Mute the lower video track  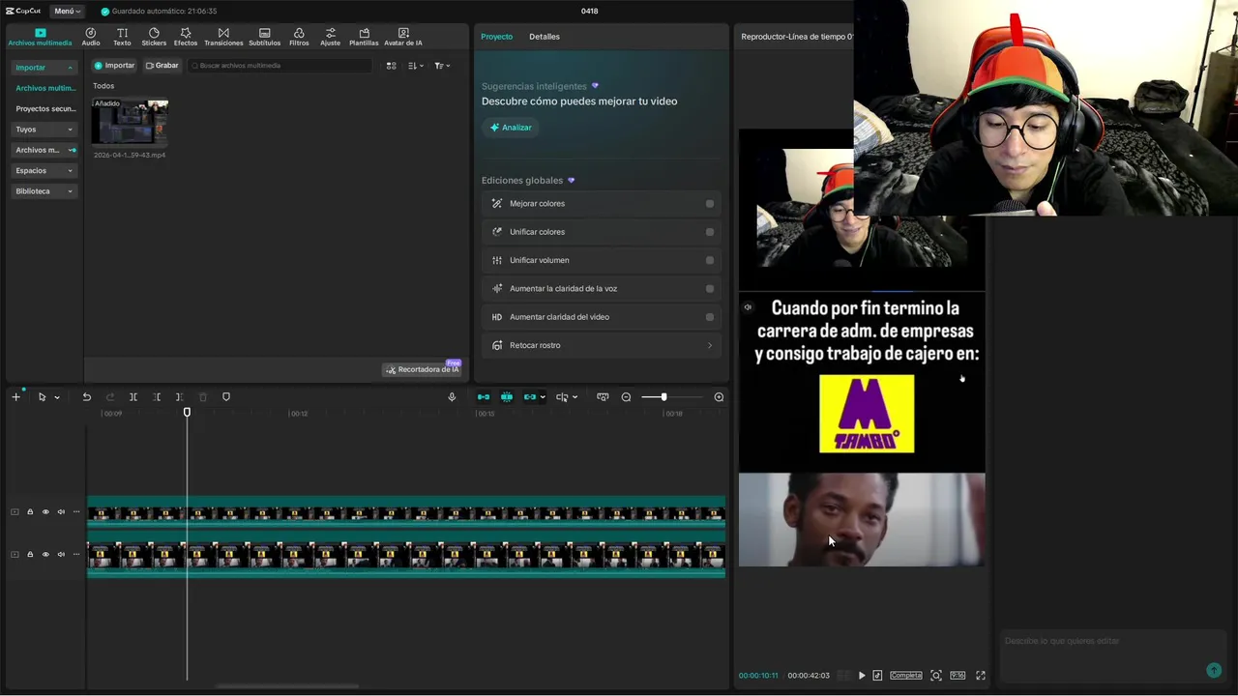[61, 555]
